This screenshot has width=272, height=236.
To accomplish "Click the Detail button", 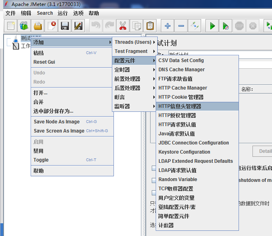I will pos(262,151).
